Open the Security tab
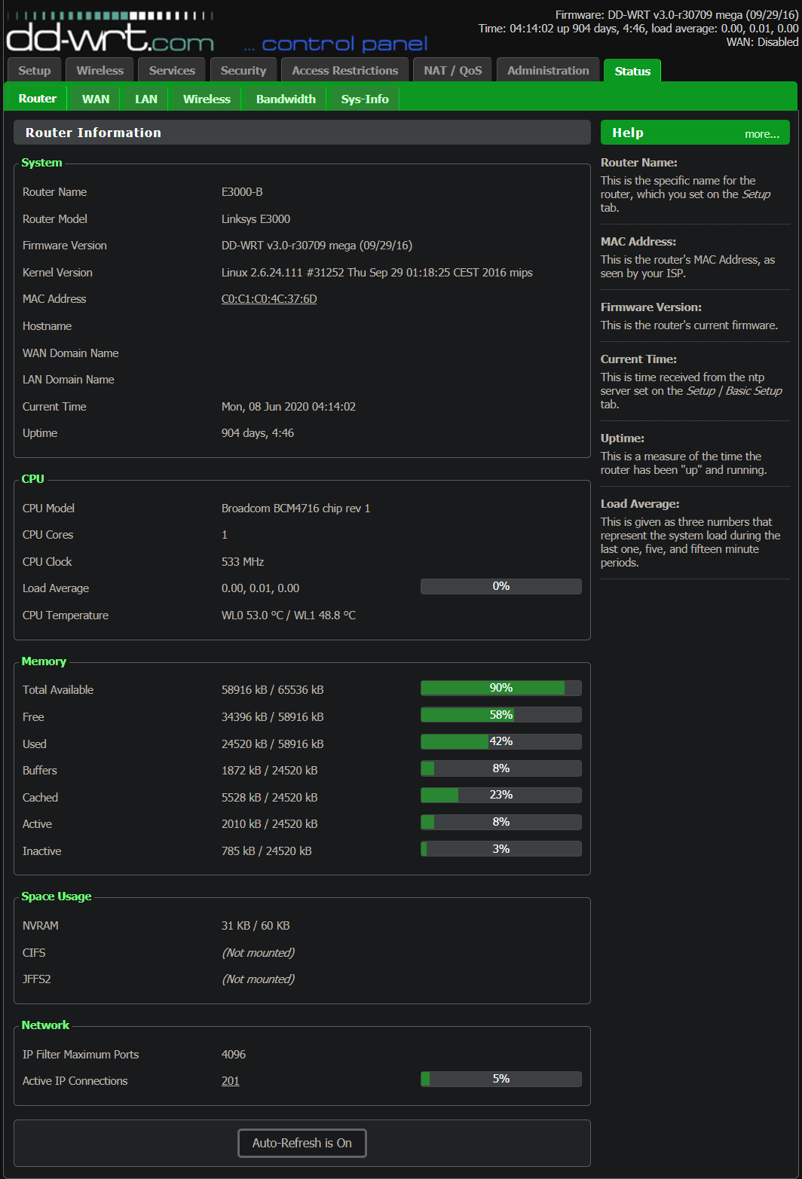This screenshot has width=802, height=1179. [243, 69]
